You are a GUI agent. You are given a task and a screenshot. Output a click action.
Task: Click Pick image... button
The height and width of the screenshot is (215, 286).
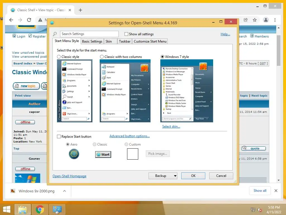pos(158,154)
